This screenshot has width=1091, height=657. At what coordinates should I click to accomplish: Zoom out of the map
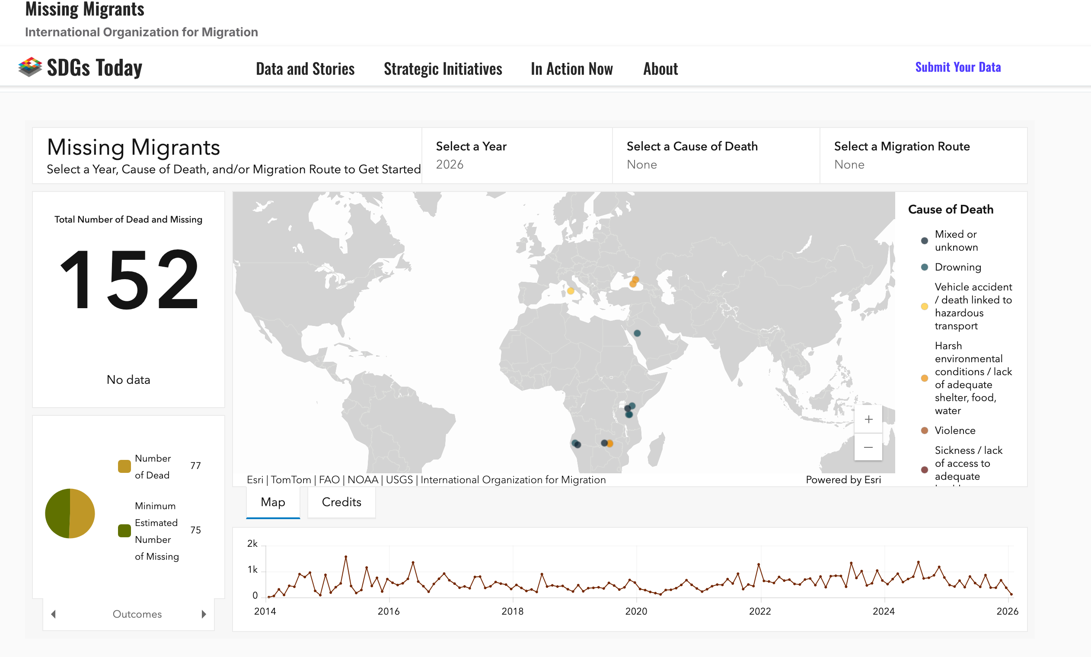pyautogui.click(x=868, y=447)
